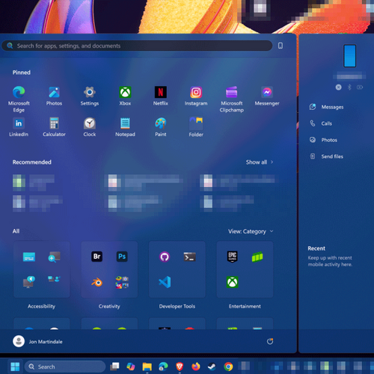This screenshot has width=374, height=374.
Task: Open Task View on the taskbar
Action: click(114, 367)
